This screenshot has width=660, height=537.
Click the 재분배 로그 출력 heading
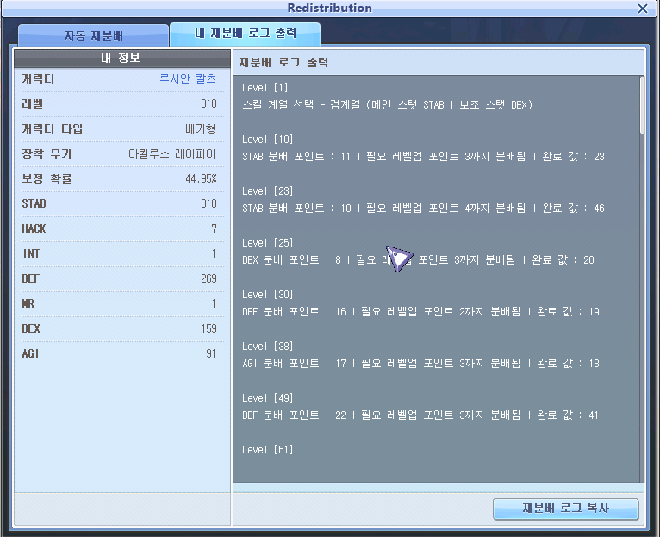[284, 63]
